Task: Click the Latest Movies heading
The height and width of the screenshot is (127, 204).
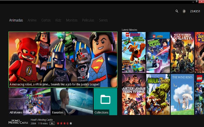Action: pyautogui.click(x=129, y=30)
